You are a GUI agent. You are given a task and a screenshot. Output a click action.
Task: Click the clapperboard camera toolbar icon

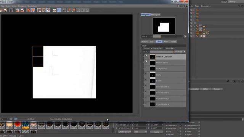[11, 10]
